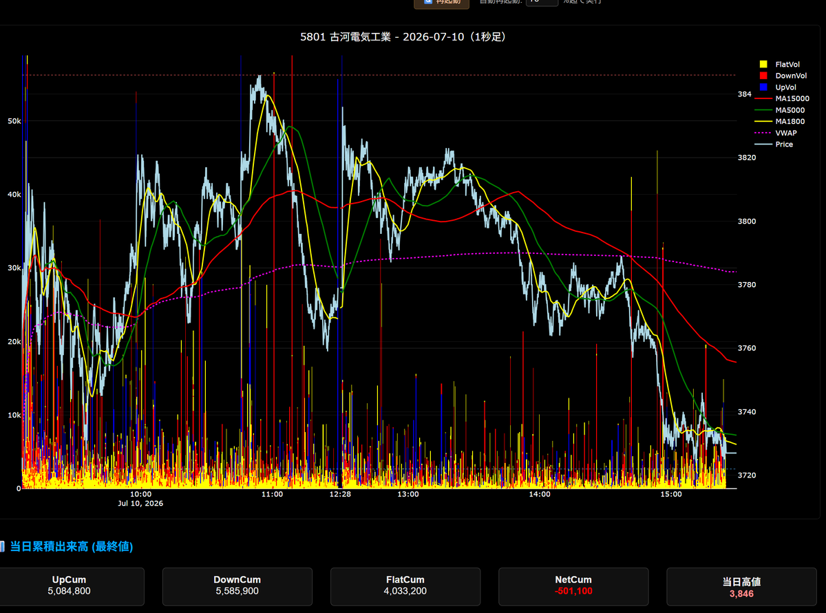Viewport: 826px width, 613px height.
Task: Click the 15:00 time axis label
Action: pyautogui.click(x=671, y=494)
